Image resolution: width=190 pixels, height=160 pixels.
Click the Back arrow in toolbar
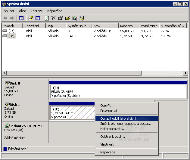[x=5, y=18]
